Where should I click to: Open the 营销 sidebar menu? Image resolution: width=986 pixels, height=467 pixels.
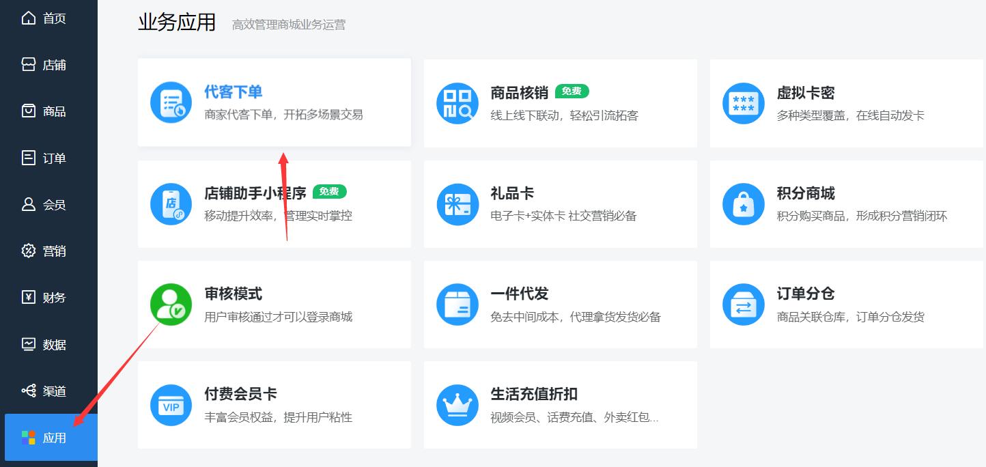point(45,251)
